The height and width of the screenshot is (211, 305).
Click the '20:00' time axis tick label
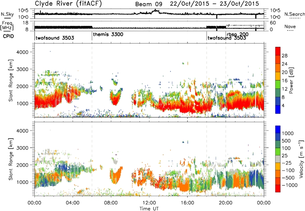[226, 203]
